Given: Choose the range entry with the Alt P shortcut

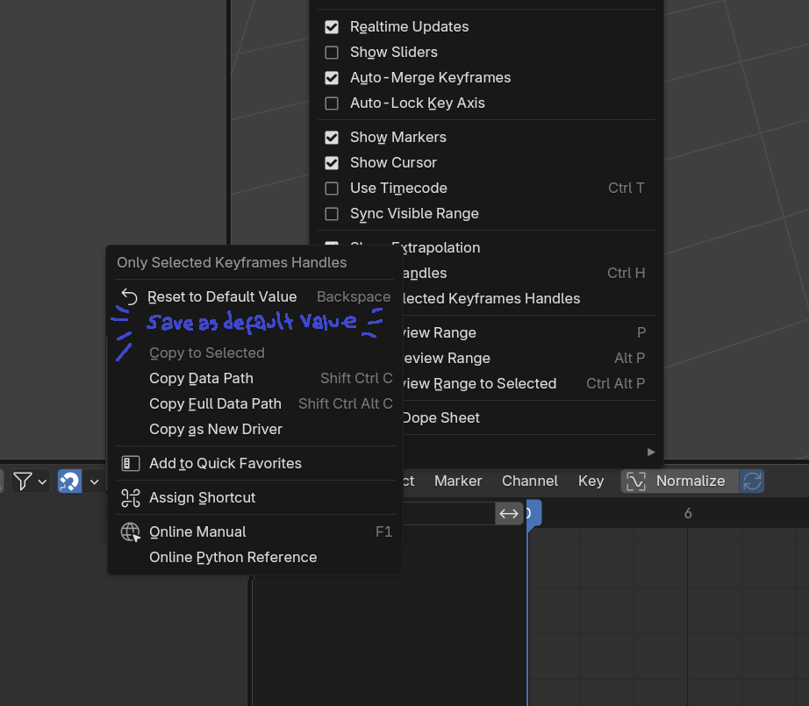Looking at the screenshot, I should pos(529,358).
